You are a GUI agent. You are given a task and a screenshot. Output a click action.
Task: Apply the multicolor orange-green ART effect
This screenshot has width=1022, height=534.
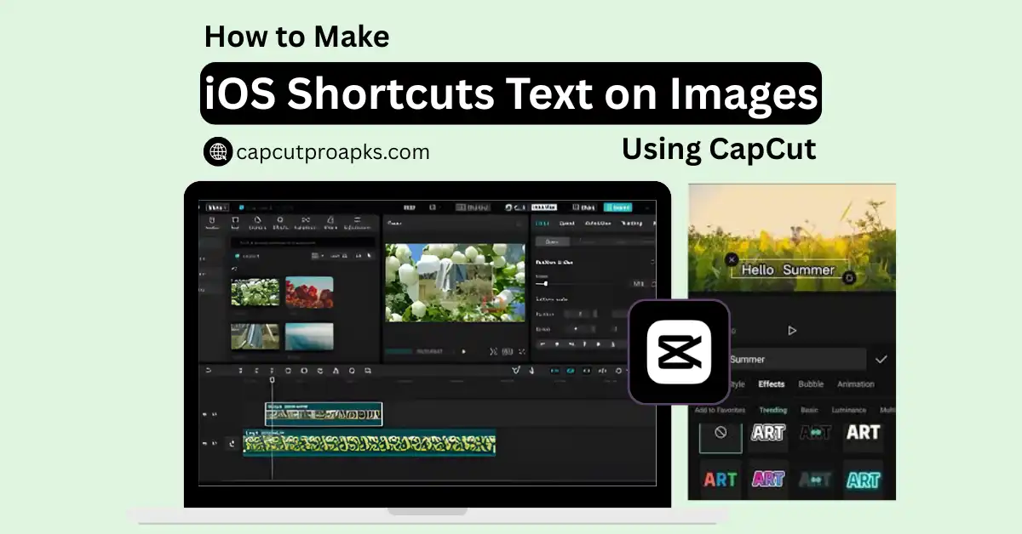pos(721,479)
